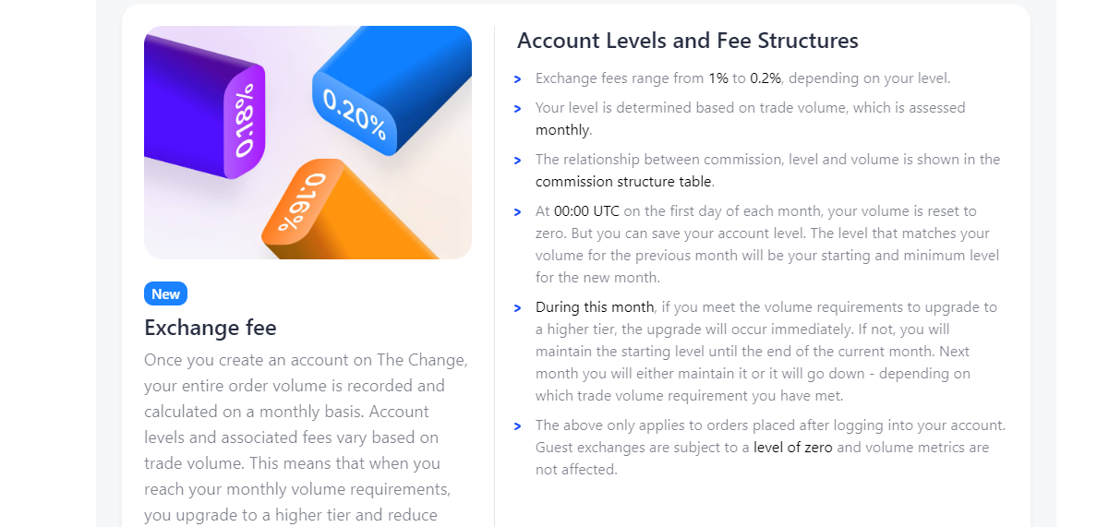The height and width of the screenshot is (527, 1097).
Task: Click chevron bullet beside During this month
Action: 518,307
